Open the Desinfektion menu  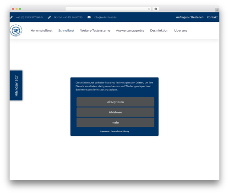(x=159, y=31)
